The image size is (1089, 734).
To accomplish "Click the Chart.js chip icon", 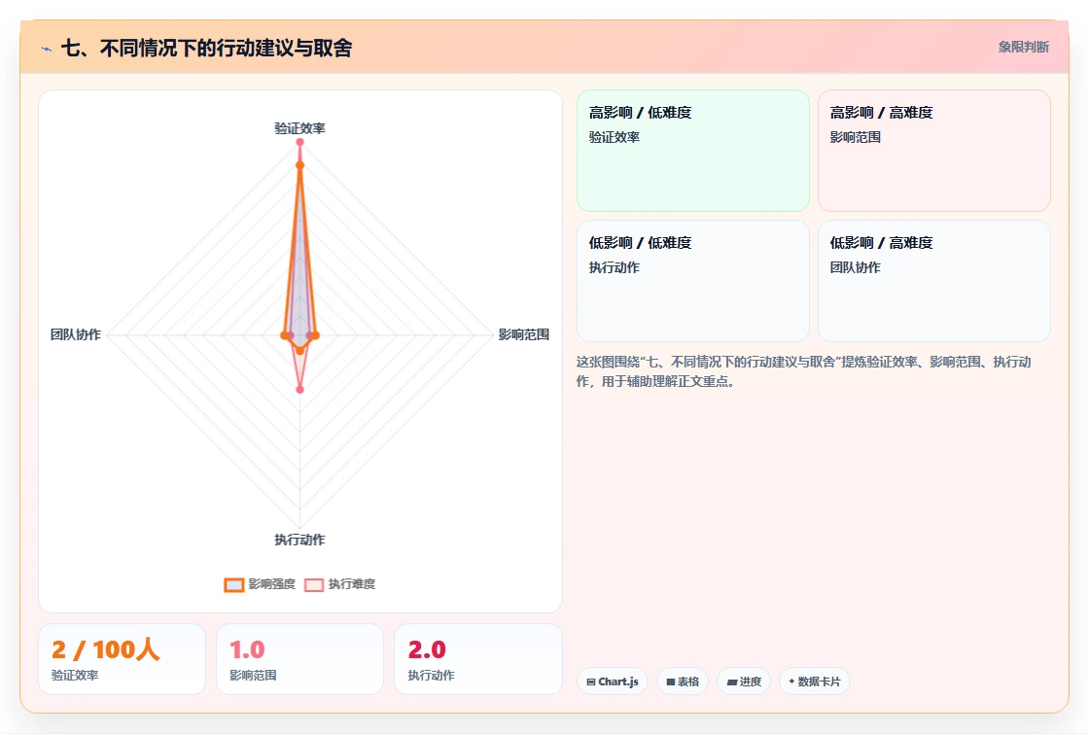I will coord(591,682).
